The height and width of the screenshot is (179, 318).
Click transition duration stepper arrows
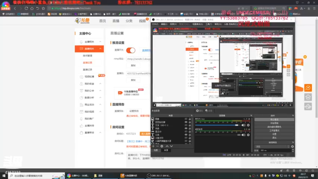click(x=293, y=150)
